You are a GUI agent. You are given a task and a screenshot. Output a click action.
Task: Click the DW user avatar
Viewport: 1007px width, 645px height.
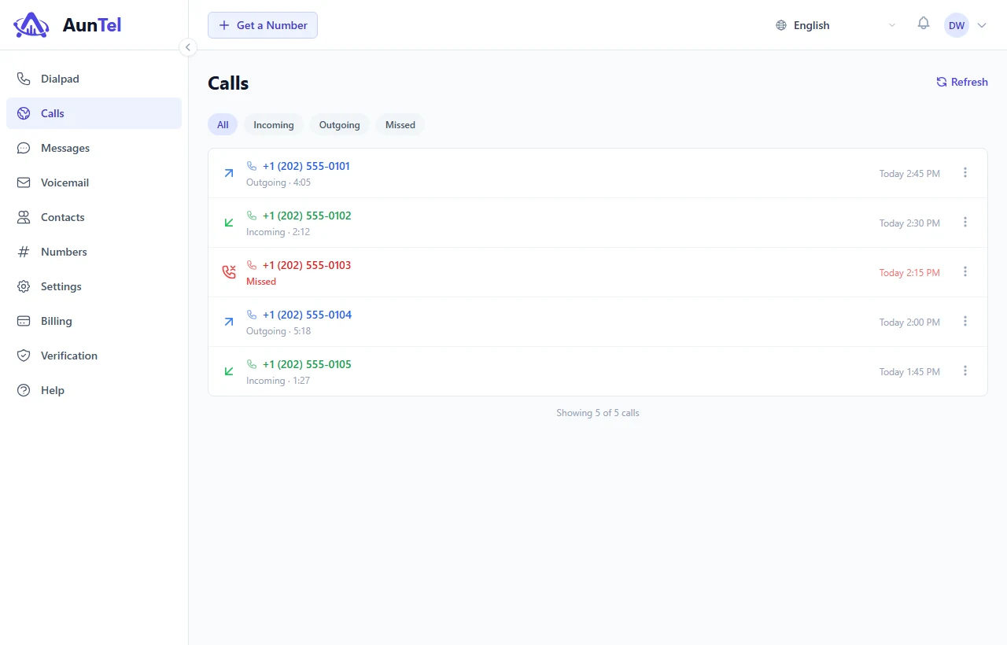point(957,25)
